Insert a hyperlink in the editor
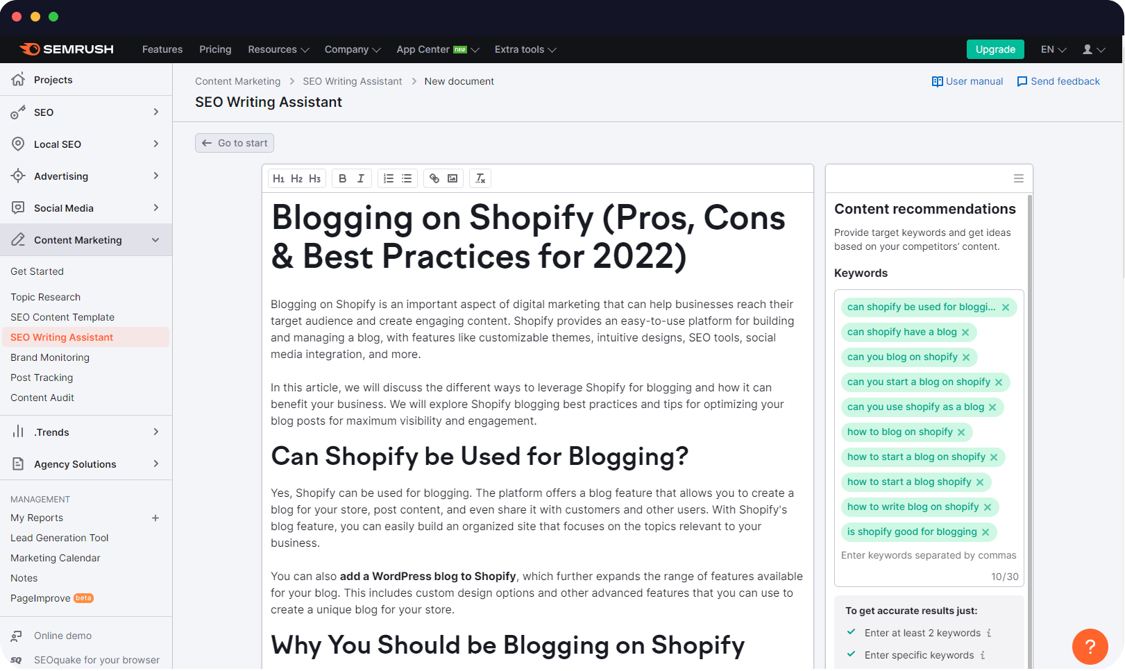 tap(434, 178)
